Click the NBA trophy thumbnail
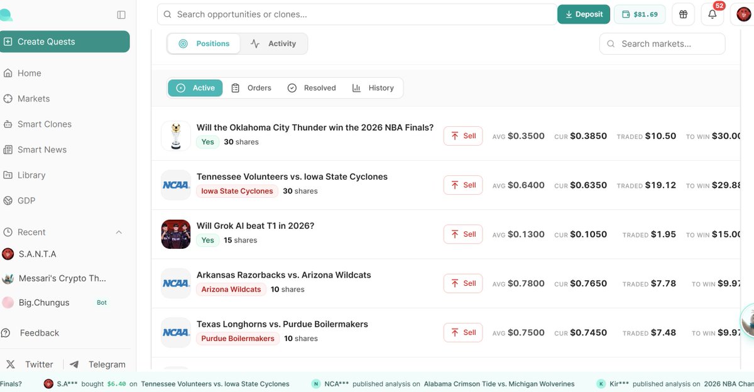754x392 pixels. pos(176,136)
